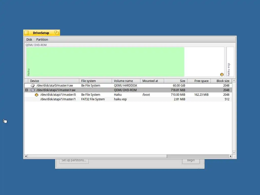Click the /boot mount point cell

(x=146, y=95)
